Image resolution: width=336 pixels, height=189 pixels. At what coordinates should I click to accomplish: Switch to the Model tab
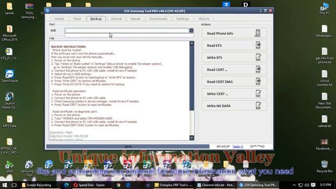[x=59, y=19]
